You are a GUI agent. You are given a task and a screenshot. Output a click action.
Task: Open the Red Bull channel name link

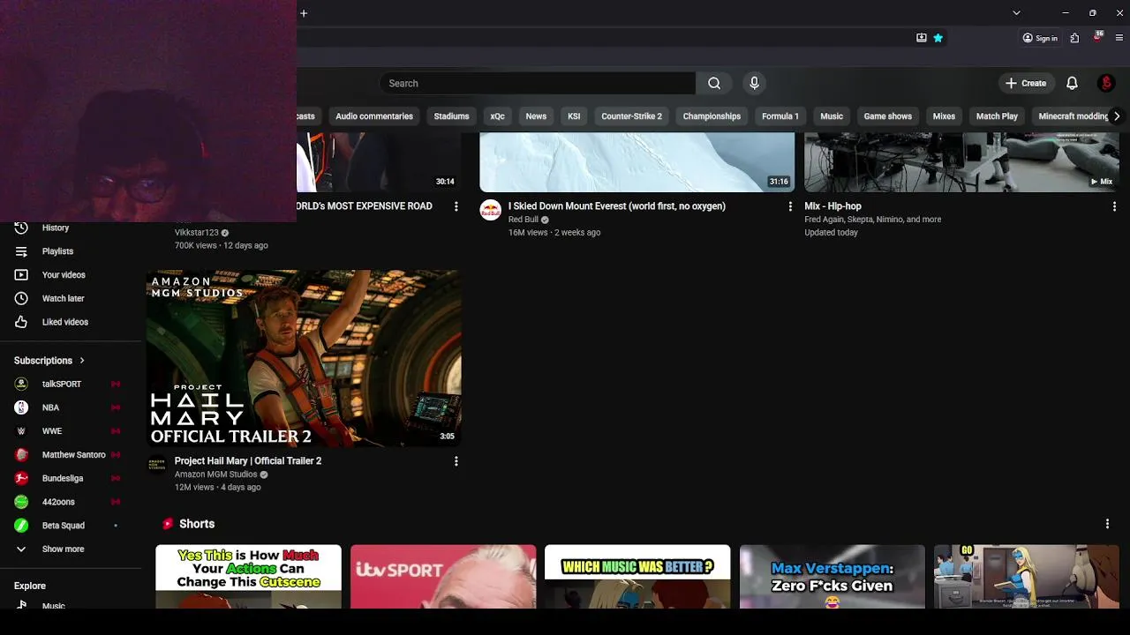coord(524,220)
